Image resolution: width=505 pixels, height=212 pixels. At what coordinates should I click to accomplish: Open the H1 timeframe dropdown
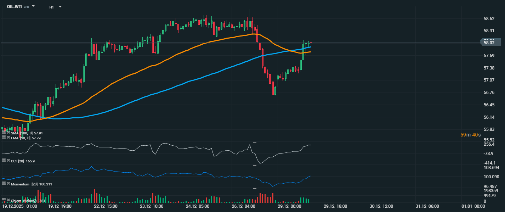[x=60, y=7]
